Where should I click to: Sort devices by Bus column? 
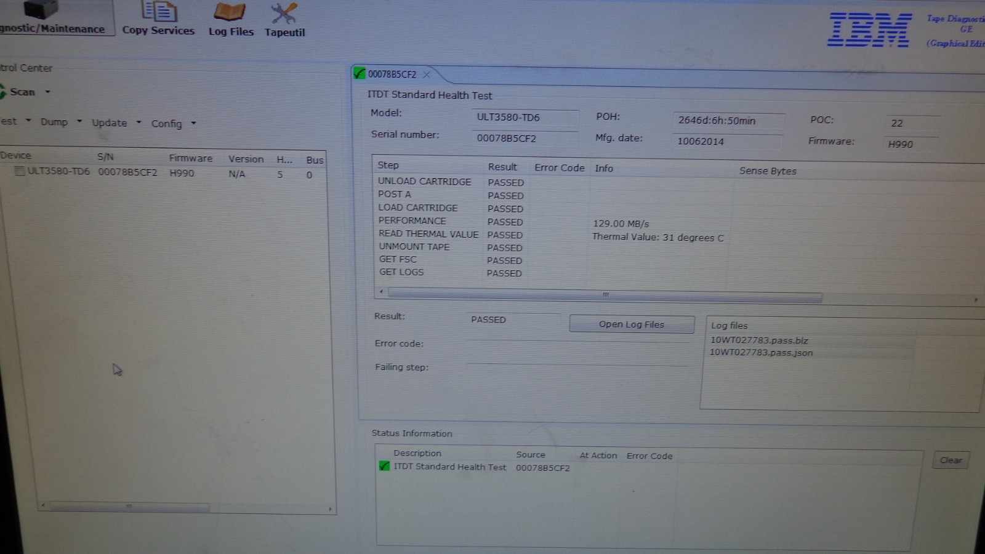pyautogui.click(x=315, y=160)
